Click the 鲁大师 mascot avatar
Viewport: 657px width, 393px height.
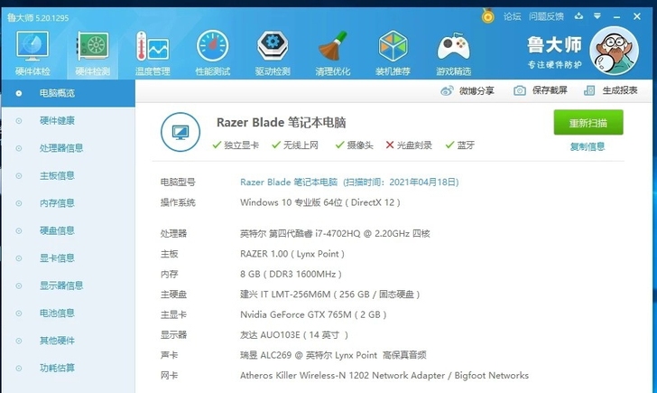614,51
